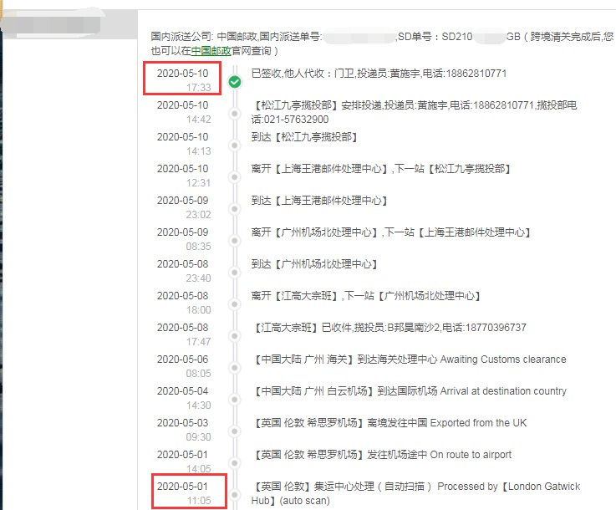Viewport: 616px width, 510px height.
Task: Select the timeline dot for the 08:35 entry
Action: (235, 240)
